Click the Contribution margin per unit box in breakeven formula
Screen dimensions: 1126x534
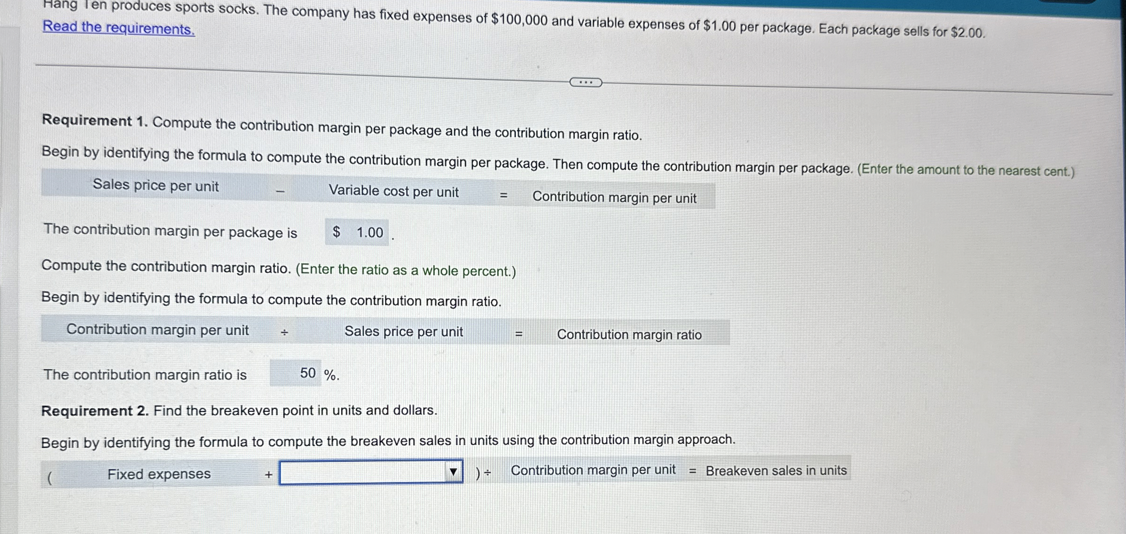594,470
